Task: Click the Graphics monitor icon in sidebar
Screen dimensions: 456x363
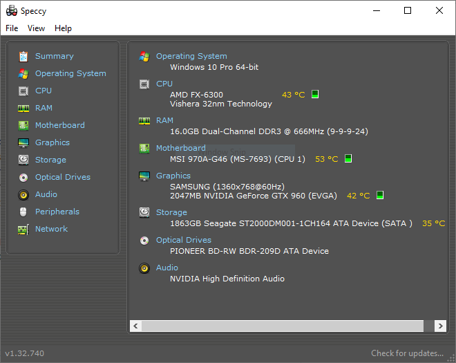Action: click(x=23, y=143)
